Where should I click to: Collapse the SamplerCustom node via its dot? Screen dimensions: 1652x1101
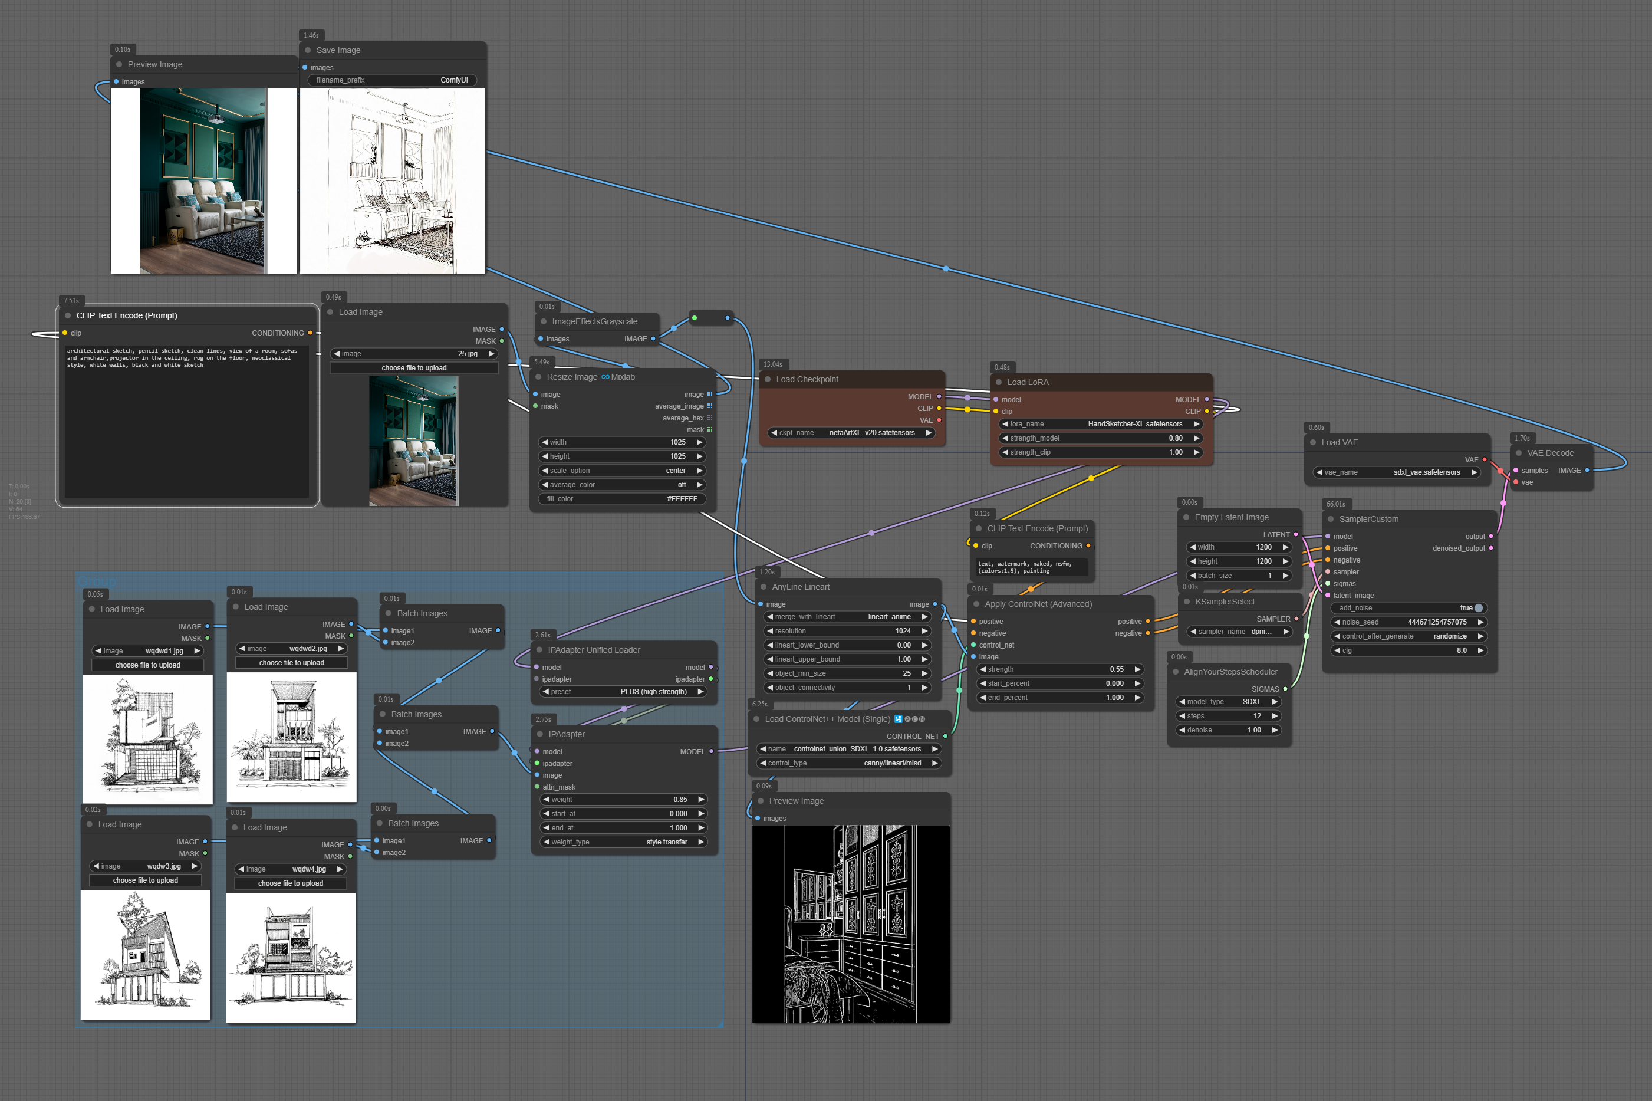[1330, 519]
